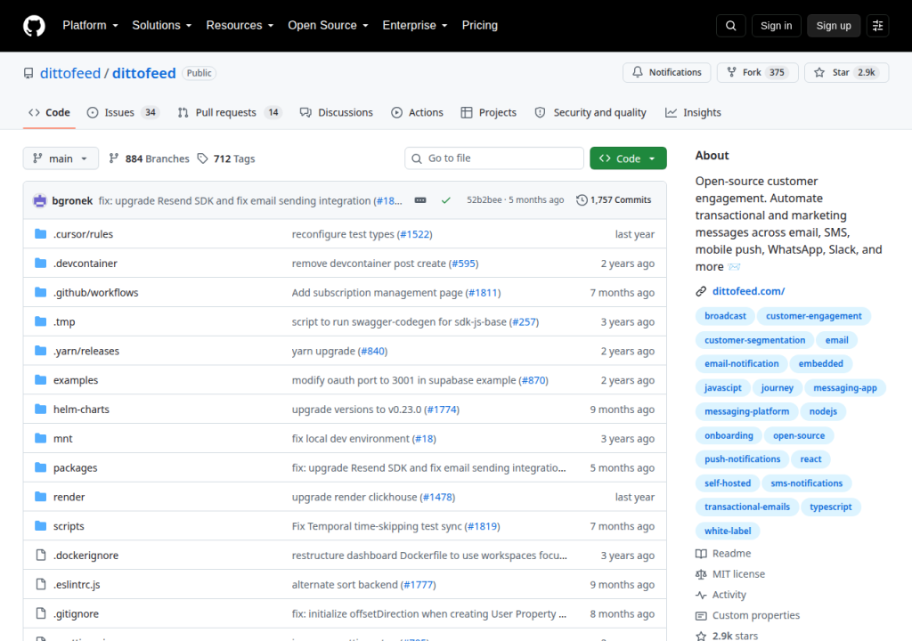Expand the Solutions menu

[x=162, y=26]
